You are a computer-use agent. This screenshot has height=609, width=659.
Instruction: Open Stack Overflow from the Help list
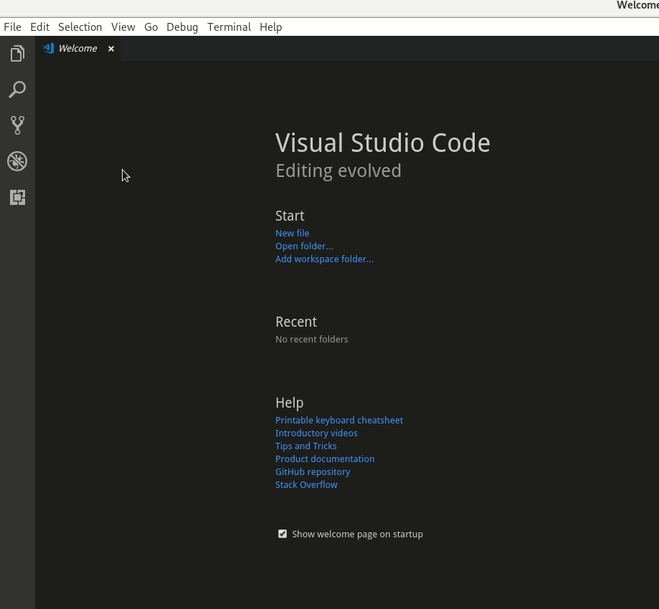pos(306,484)
